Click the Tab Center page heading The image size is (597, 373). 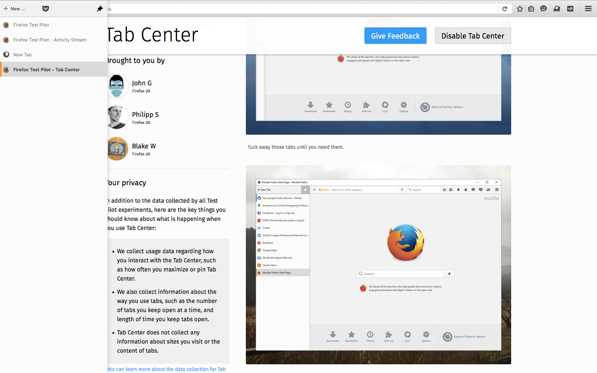tap(153, 35)
